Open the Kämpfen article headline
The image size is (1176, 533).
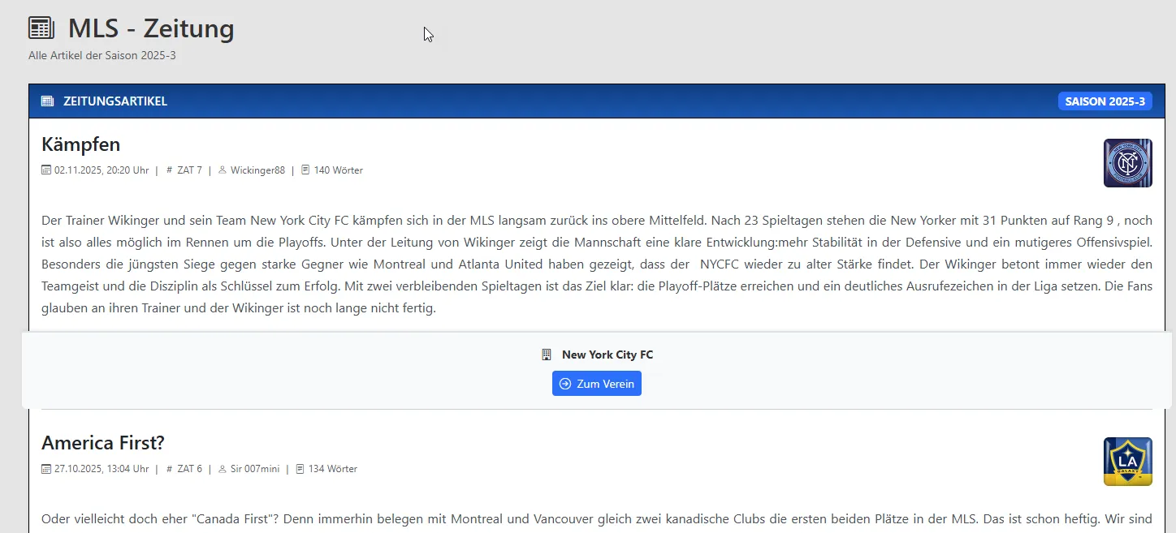(x=80, y=144)
